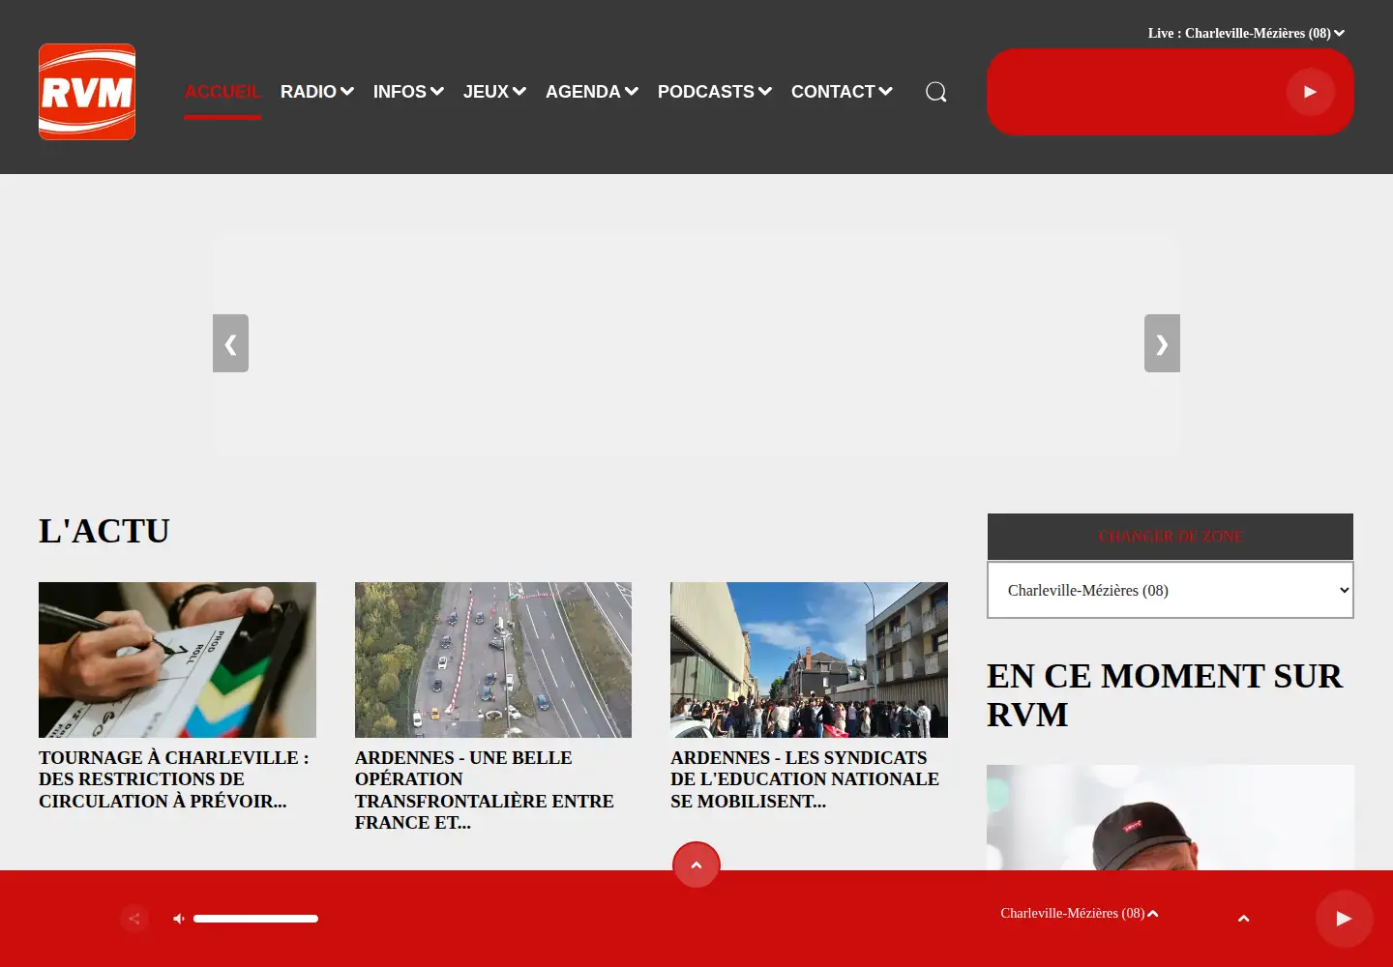
Task: Start playback in bottom player bar
Action: [x=1344, y=919]
